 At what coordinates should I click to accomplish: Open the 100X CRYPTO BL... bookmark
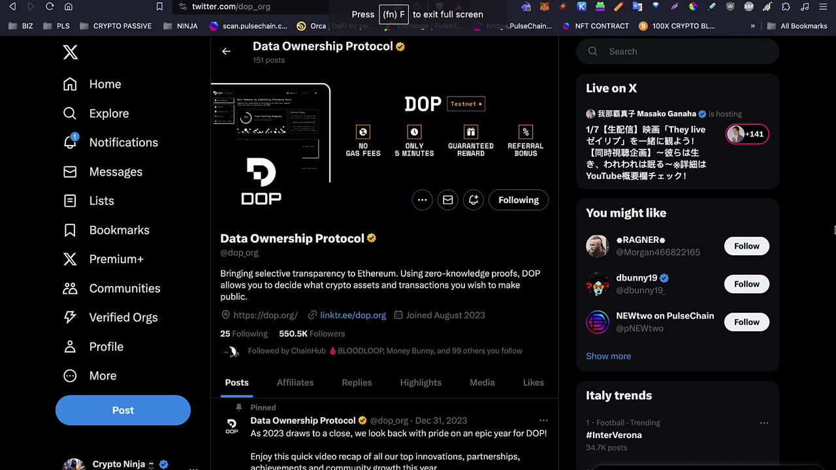coord(677,26)
